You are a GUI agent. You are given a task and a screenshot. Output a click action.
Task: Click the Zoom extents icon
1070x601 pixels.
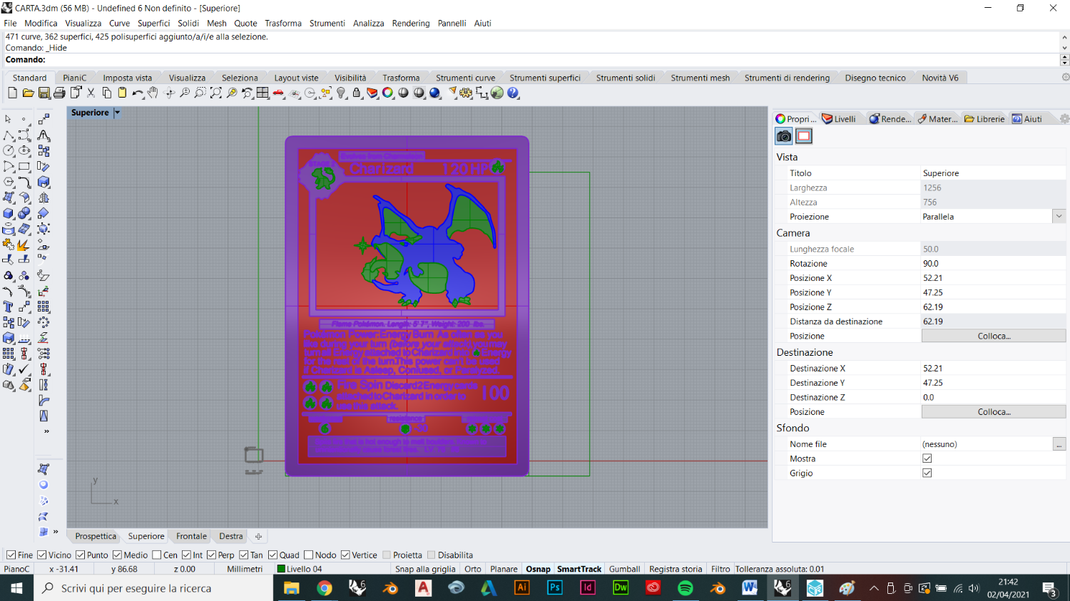(x=216, y=93)
